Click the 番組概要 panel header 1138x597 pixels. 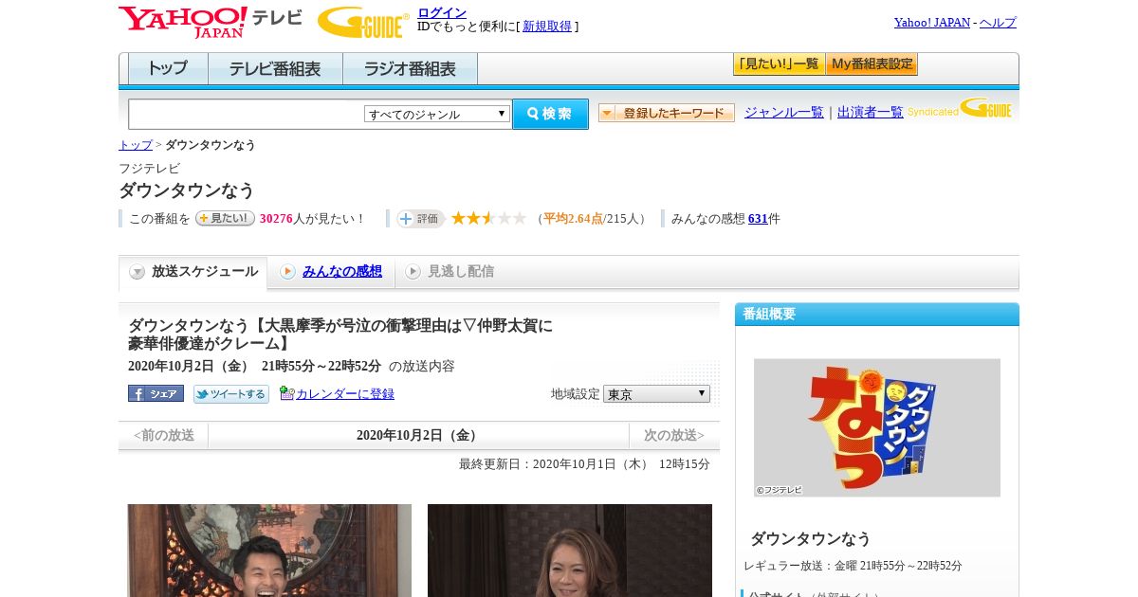[877, 315]
